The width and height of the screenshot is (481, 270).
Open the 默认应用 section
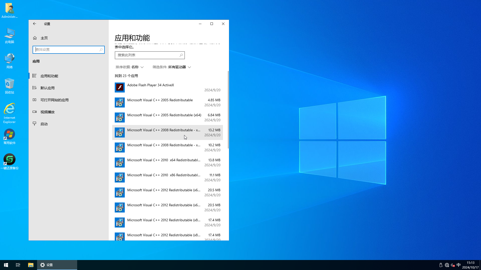coord(69,88)
